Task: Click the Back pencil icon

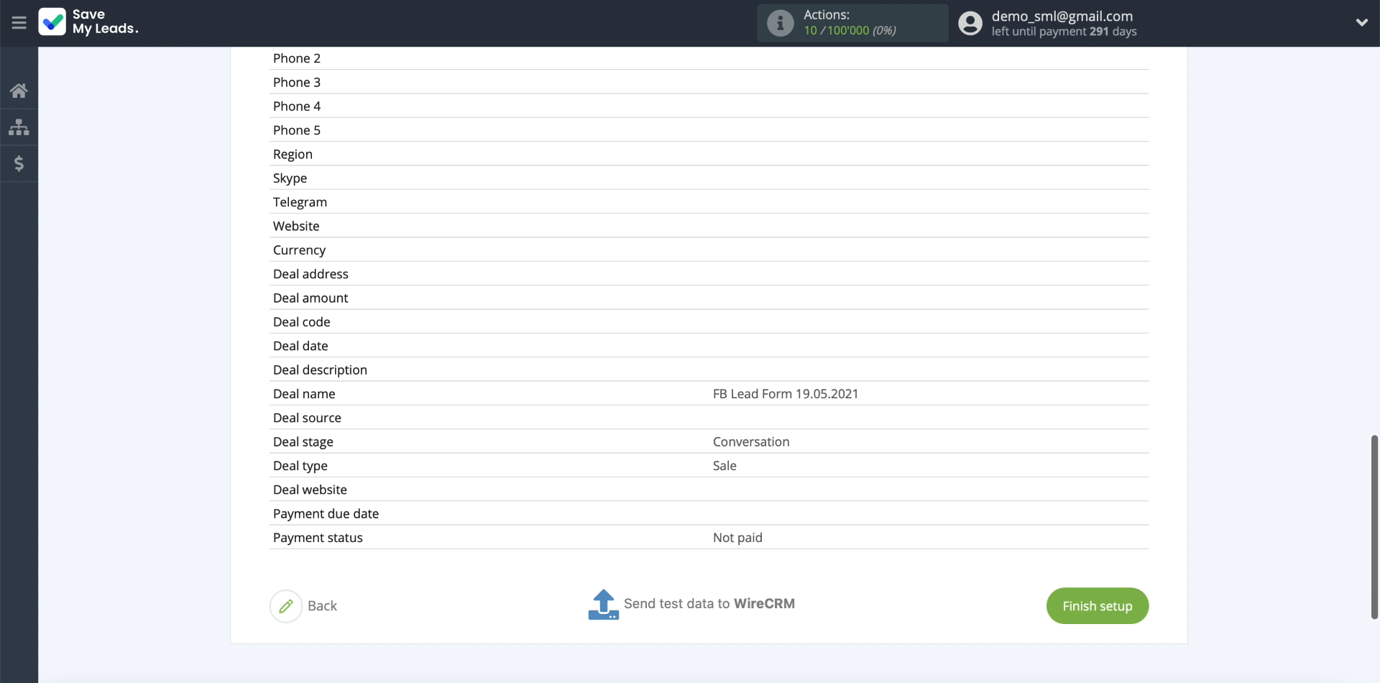Action: [x=285, y=606]
